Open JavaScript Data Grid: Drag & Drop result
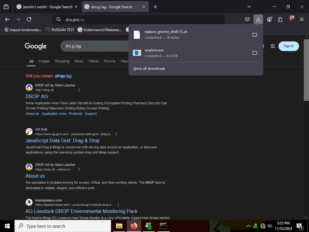Image resolution: width=309 pixels, height=232 pixels. tap(62, 141)
